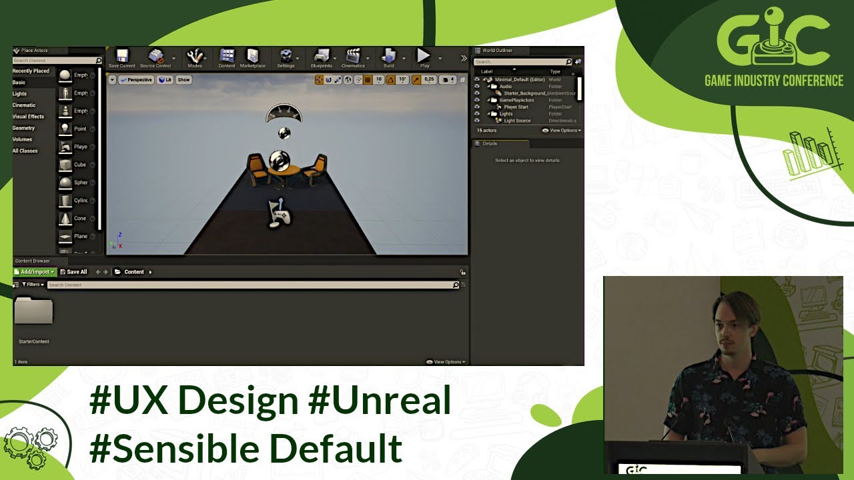
Task: Click the Player Start actor icon
Action: click(65, 147)
